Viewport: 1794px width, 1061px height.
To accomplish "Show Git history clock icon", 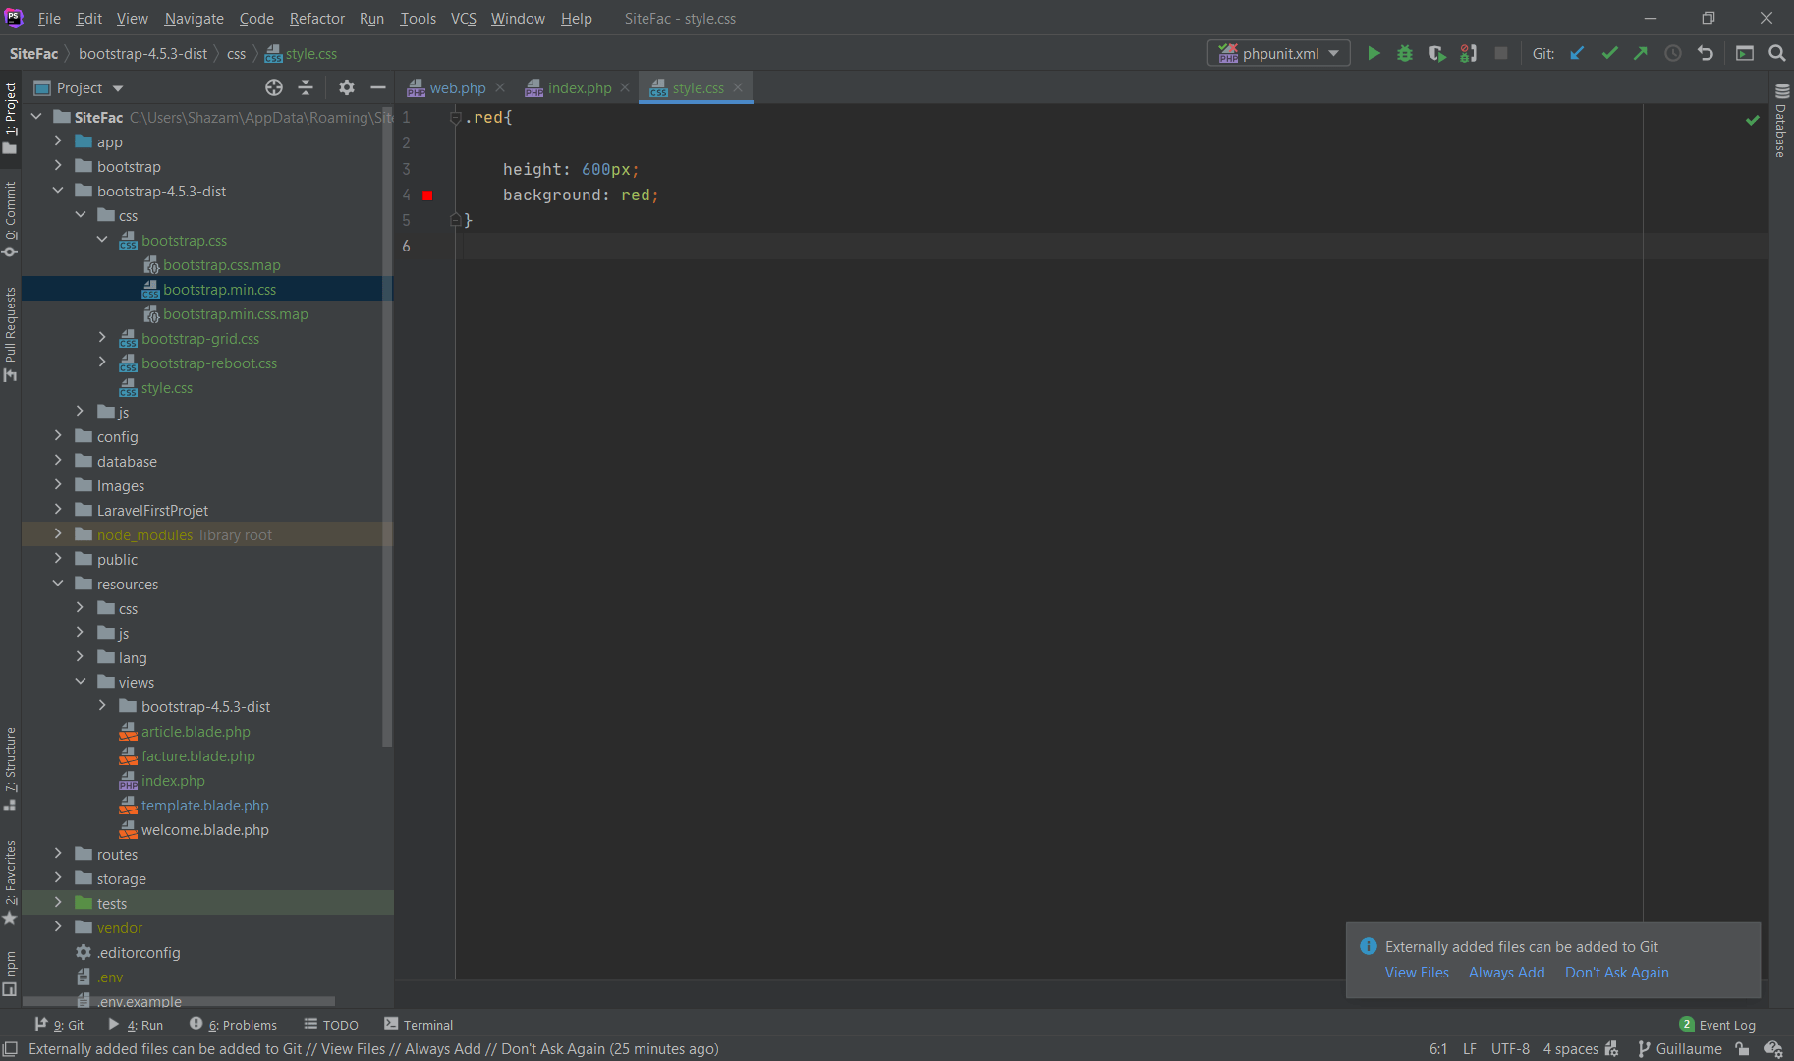I will (1673, 54).
